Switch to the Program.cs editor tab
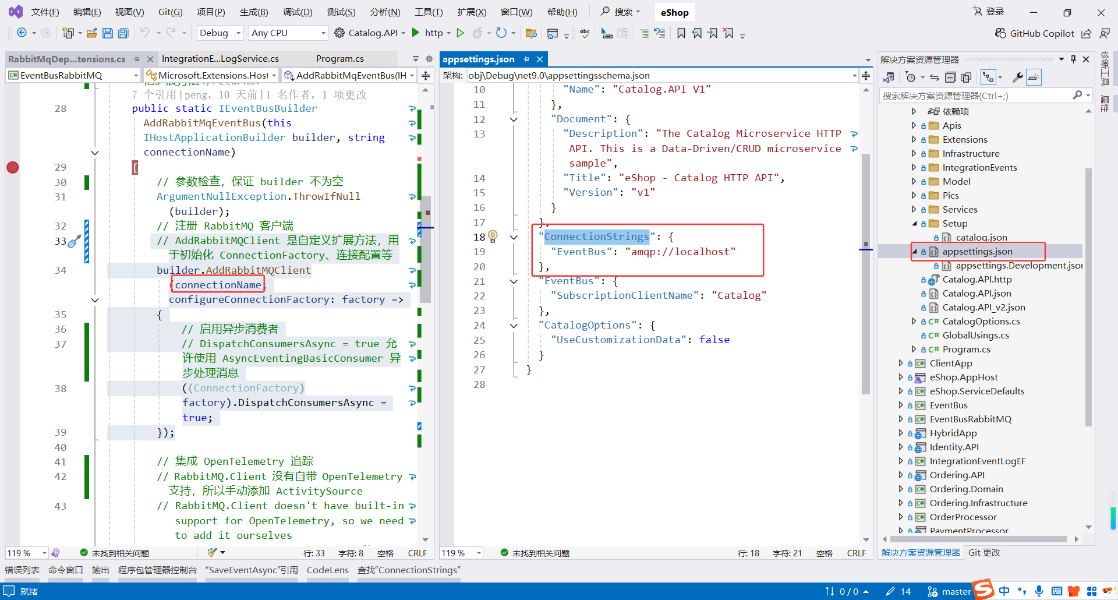The width and height of the screenshot is (1118, 600). click(x=339, y=59)
